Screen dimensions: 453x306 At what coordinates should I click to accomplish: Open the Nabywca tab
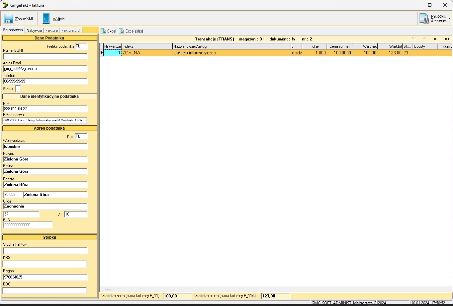[34, 30]
